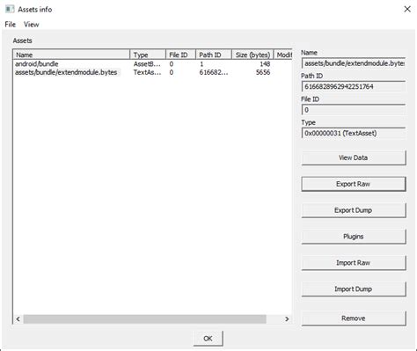The width and height of the screenshot is (417, 351).
Task: Click the scroll left arrow of asset list
Action: point(18,319)
